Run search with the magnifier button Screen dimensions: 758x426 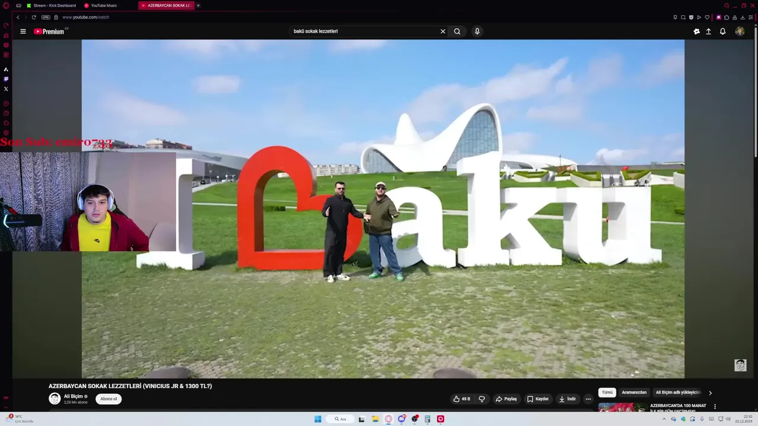457,31
